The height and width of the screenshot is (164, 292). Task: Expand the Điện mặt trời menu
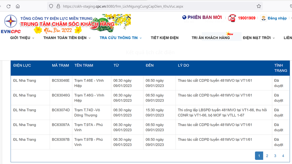coord(259,38)
